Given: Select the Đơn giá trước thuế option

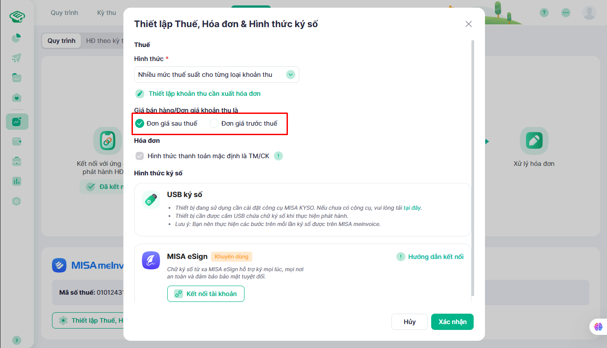Looking at the screenshot, I should (x=244, y=123).
